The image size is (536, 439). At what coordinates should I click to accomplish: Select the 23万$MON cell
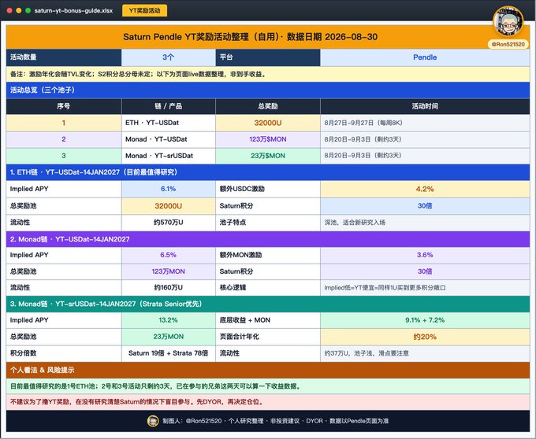pos(268,156)
